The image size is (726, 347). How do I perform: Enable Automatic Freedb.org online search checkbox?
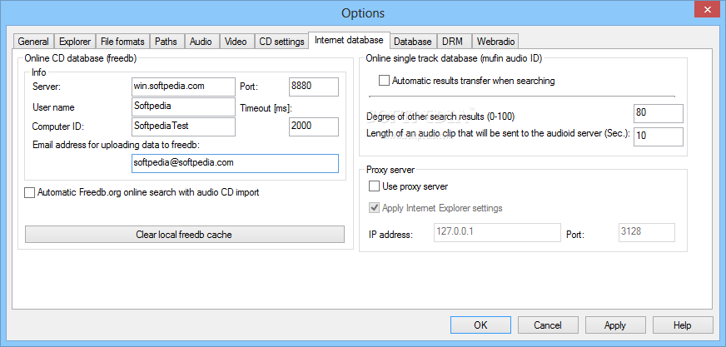tap(31, 193)
